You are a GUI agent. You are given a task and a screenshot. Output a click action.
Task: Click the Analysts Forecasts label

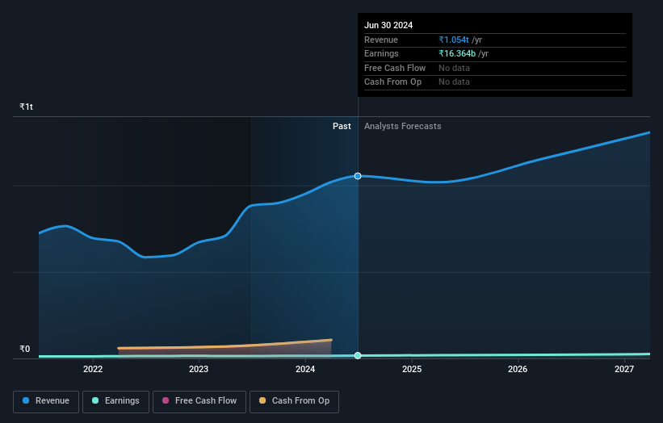(402, 126)
